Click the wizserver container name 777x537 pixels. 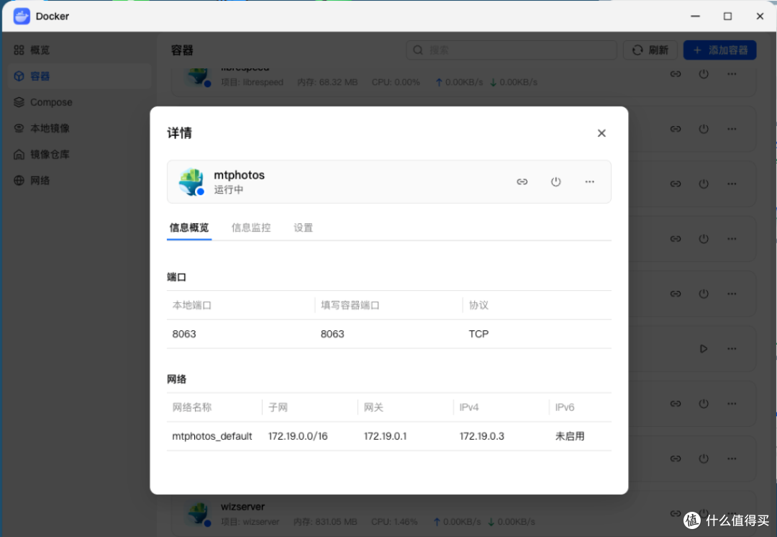243,507
